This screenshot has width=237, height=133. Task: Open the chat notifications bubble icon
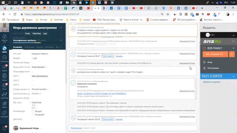pyautogui.click(x=4, y=128)
